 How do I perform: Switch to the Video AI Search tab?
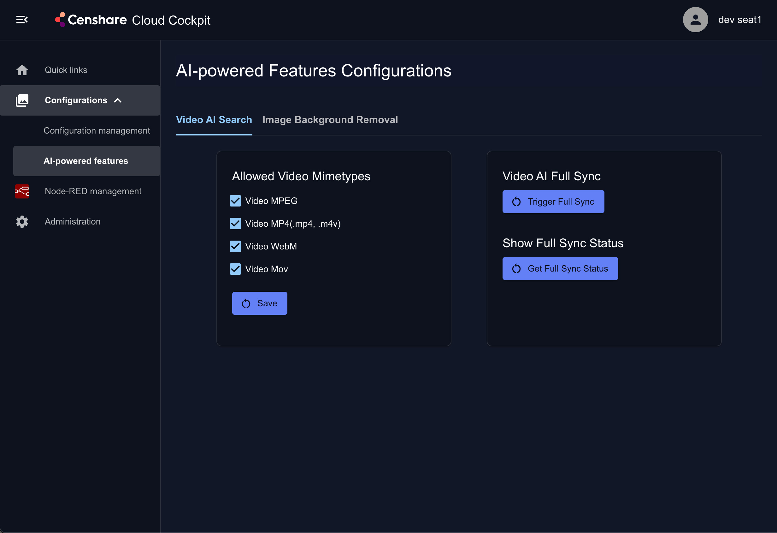tap(214, 120)
